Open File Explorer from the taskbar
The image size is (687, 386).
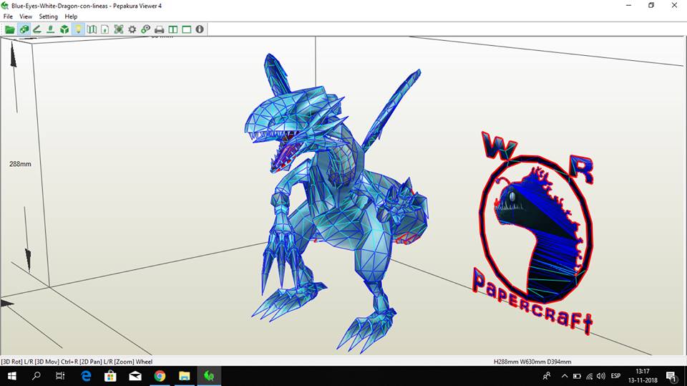185,376
